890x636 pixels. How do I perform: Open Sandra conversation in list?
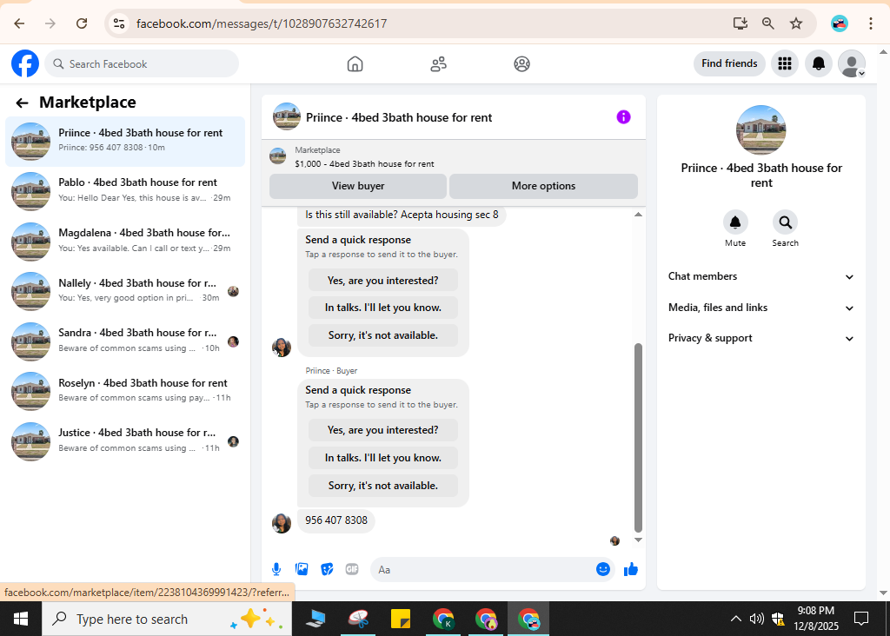pos(125,341)
